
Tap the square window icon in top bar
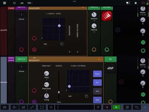point(136,3)
